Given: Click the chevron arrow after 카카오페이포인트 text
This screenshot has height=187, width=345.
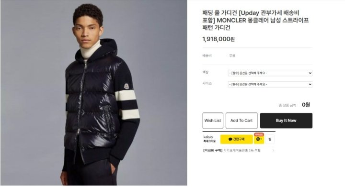Looking at the screenshot, I should pos(273,151).
